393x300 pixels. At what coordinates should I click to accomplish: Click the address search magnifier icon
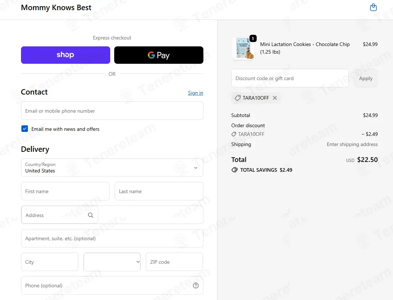[x=91, y=215]
